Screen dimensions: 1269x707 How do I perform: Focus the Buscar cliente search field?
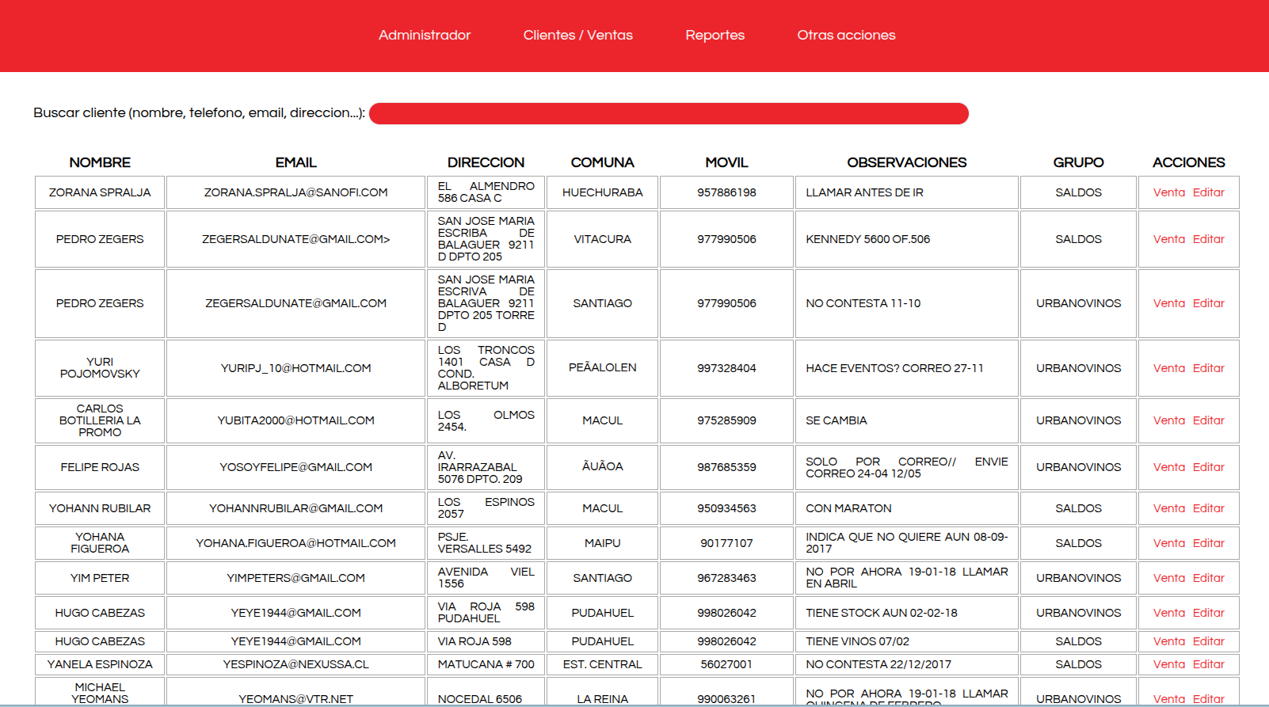coord(669,113)
